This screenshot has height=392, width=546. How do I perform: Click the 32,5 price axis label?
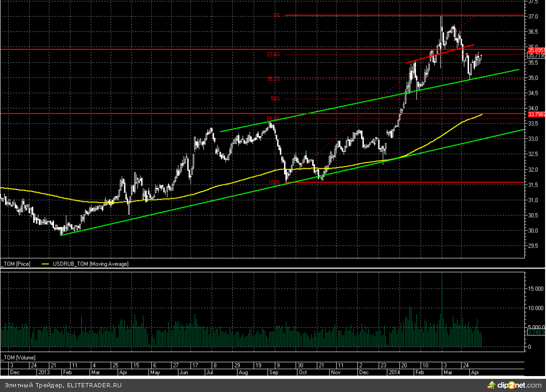point(533,154)
